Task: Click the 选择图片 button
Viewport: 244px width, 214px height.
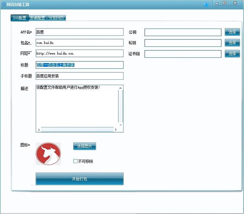Action: 85,146
